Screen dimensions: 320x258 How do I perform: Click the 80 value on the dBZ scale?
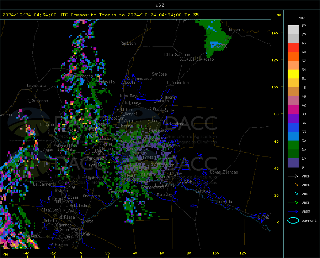[x=304, y=26]
